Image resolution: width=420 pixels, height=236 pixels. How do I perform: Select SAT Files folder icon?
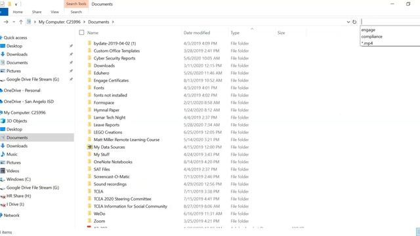coord(89,169)
